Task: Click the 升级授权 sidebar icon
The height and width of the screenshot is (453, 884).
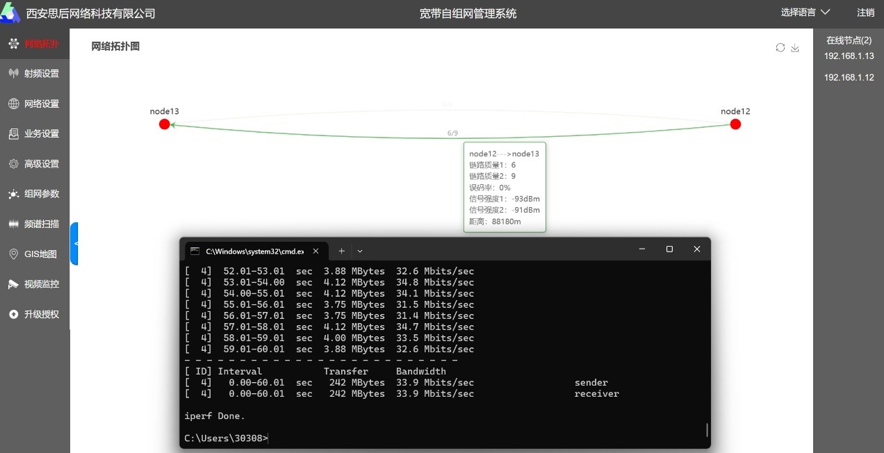Action: 13,314
